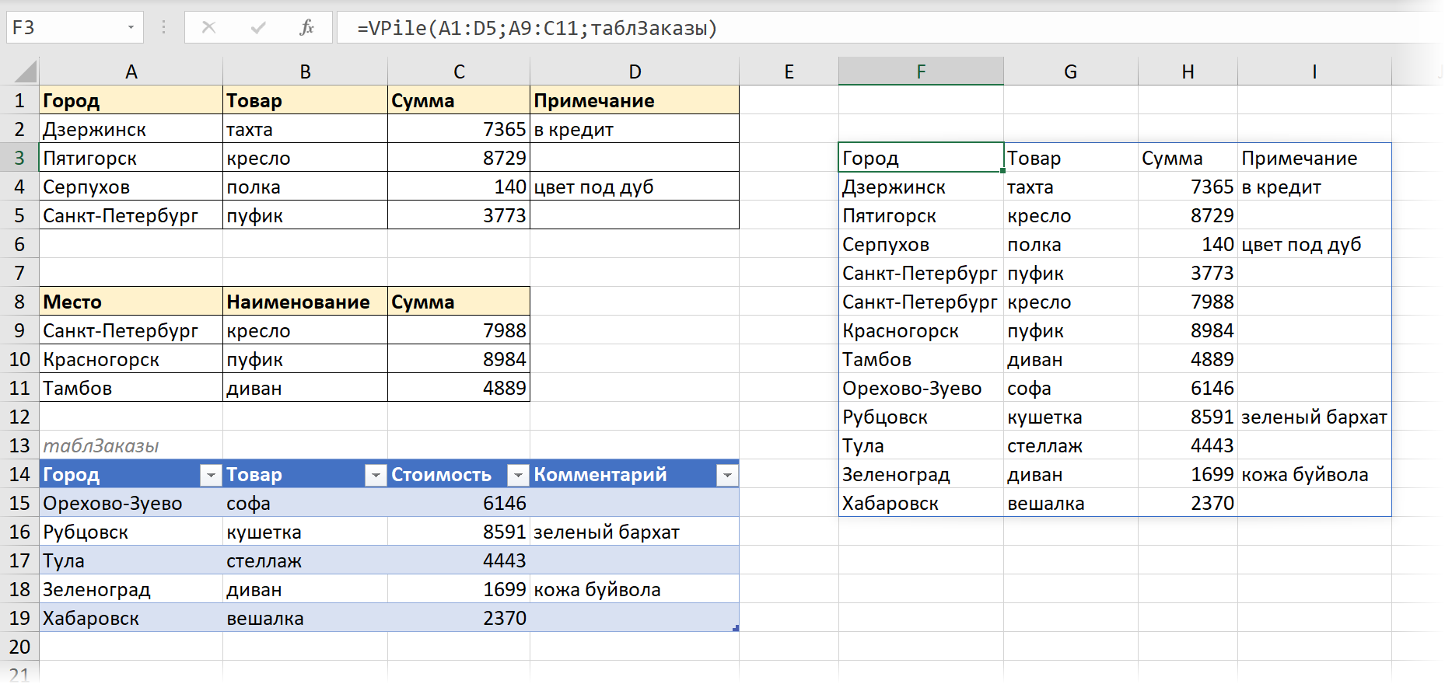Select row 14 header
The width and height of the screenshot is (1445, 684).
[19, 475]
